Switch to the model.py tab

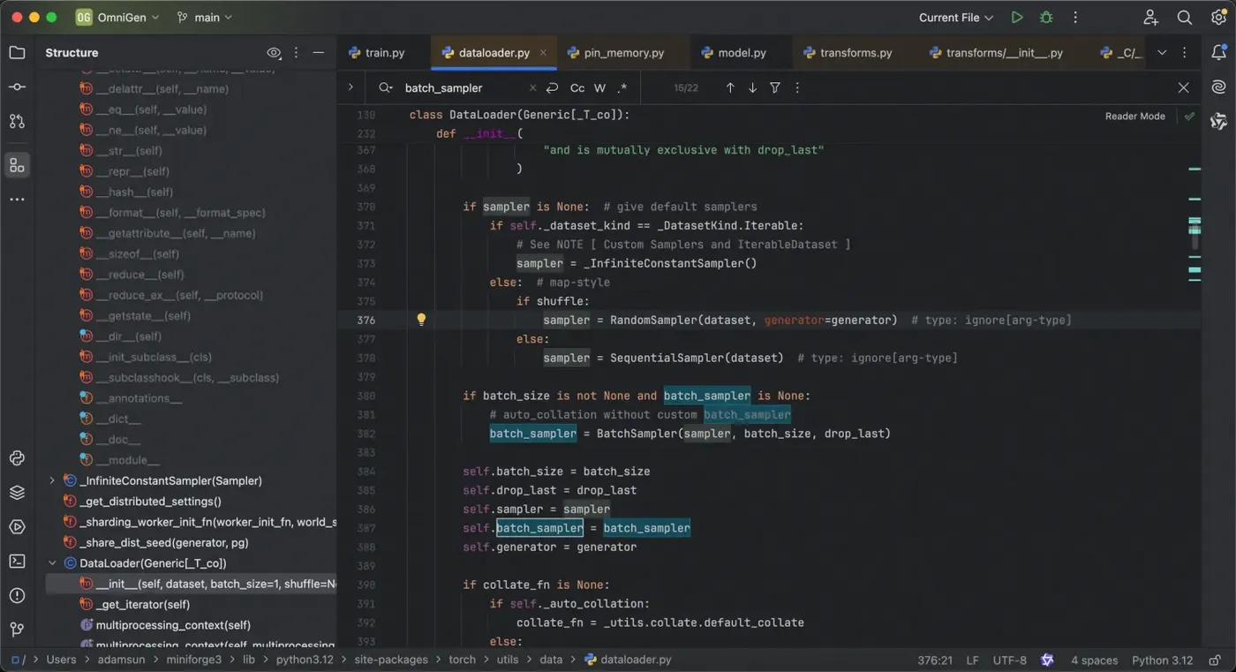click(734, 53)
